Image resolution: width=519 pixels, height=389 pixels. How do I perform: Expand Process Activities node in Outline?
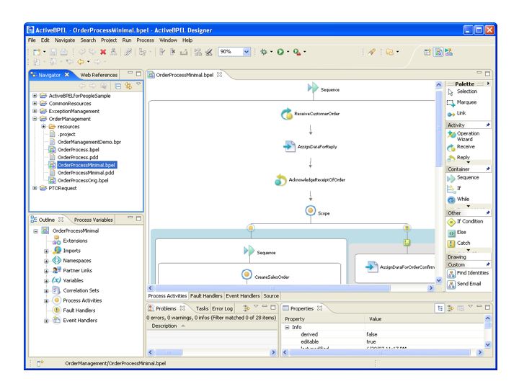coord(46,301)
